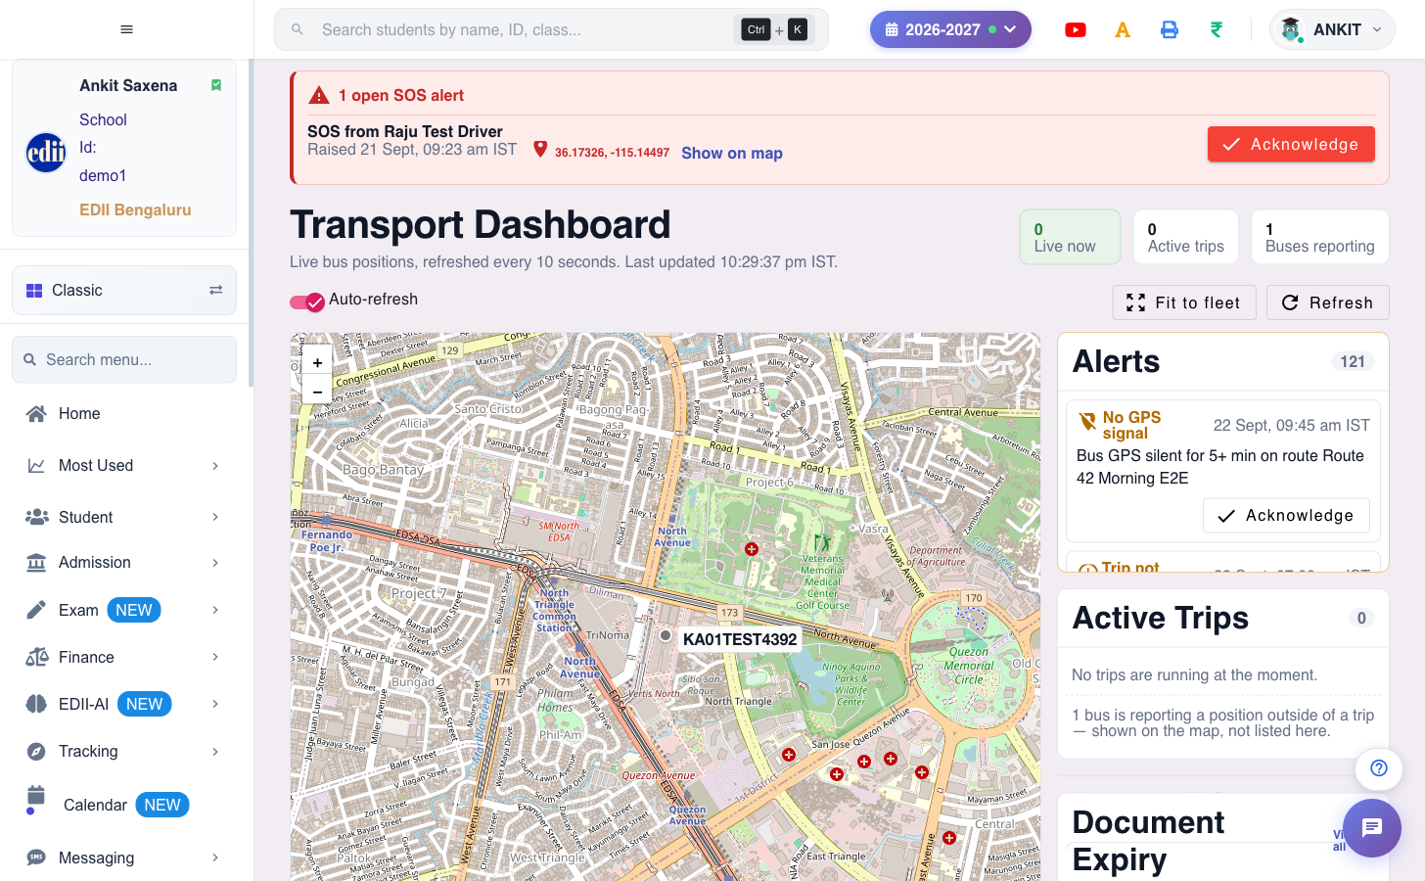Toggle the Auto-refresh switch
This screenshot has height=881, width=1425.
[x=306, y=301]
